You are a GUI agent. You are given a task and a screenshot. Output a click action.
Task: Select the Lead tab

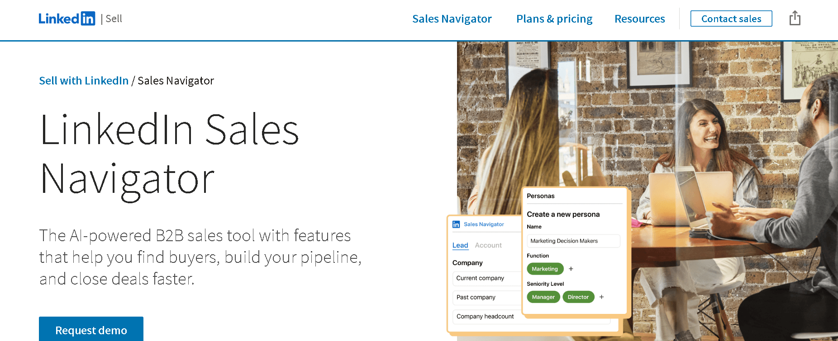[460, 245]
